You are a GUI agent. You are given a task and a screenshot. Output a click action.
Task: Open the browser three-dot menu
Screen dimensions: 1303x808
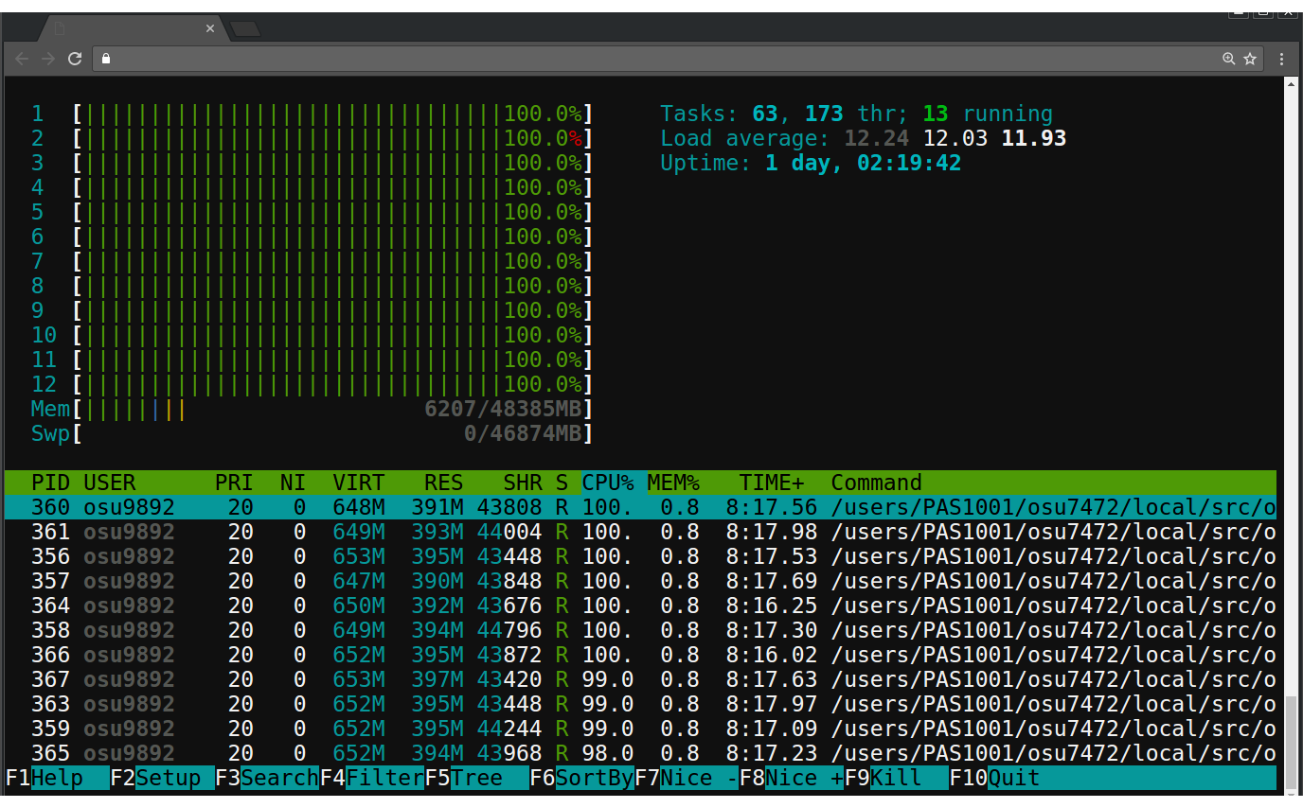(x=1282, y=59)
